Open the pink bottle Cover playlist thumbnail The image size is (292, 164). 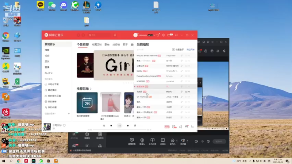(111, 103)
